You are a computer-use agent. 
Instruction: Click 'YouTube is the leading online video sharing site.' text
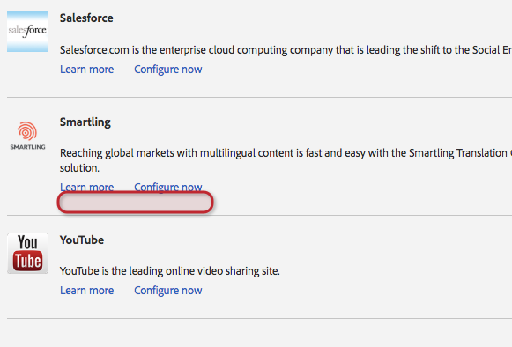pos(170,271)
